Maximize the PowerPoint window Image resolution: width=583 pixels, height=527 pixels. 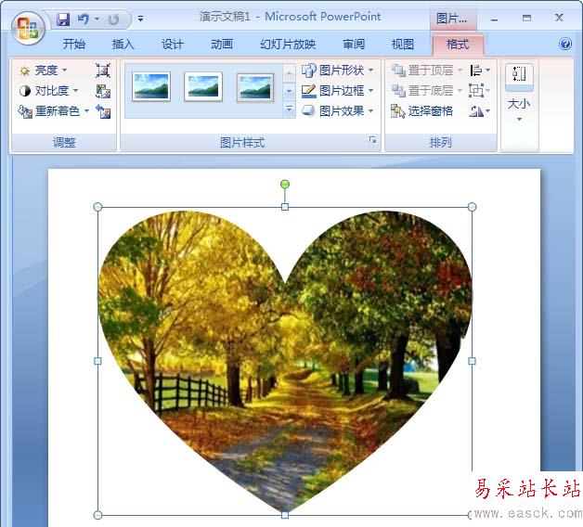526,19
